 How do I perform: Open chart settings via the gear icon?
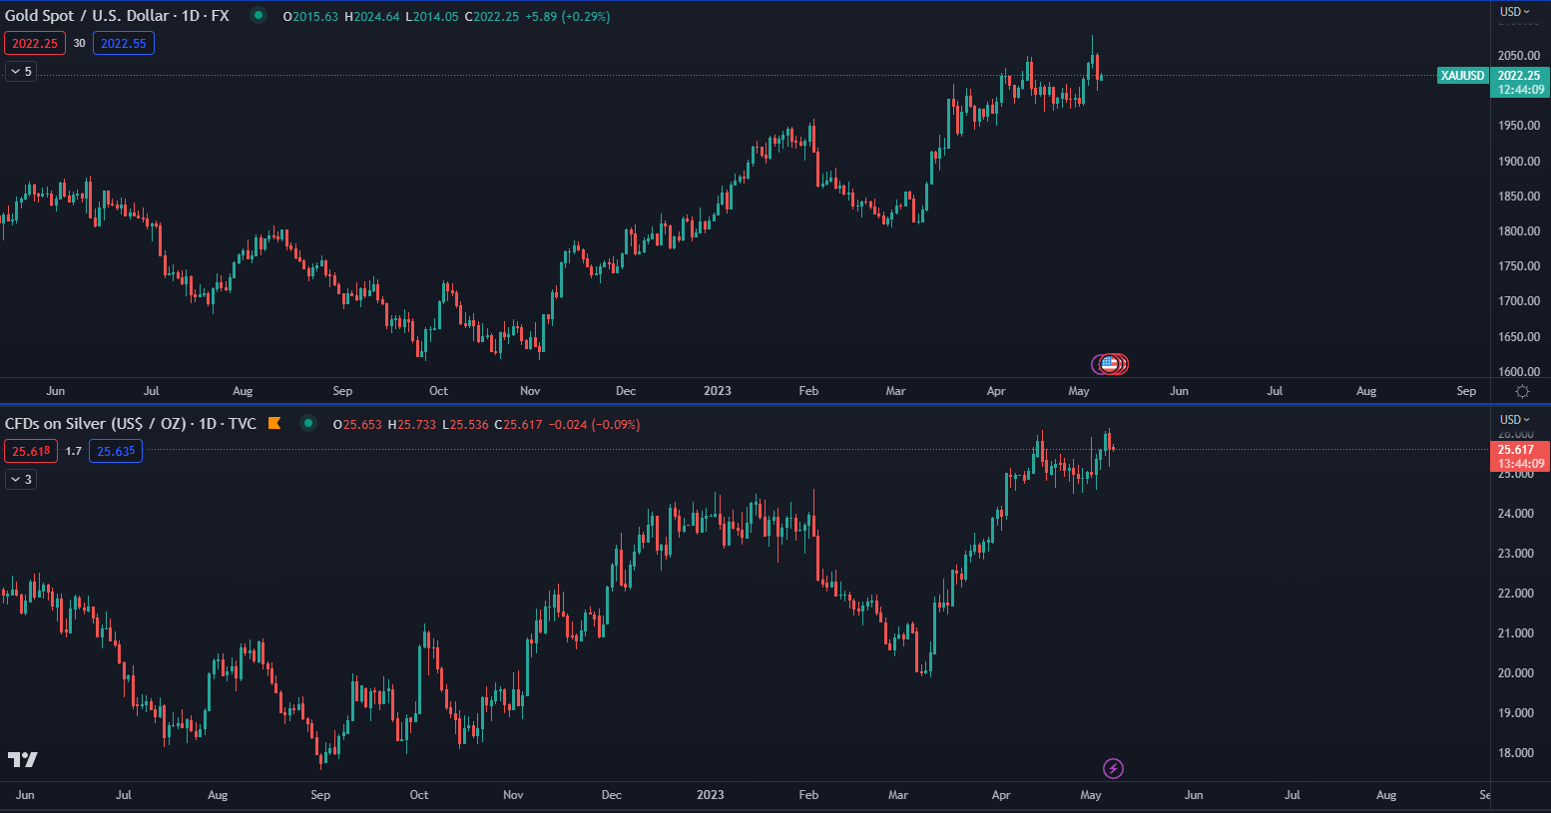(1522, 391)
